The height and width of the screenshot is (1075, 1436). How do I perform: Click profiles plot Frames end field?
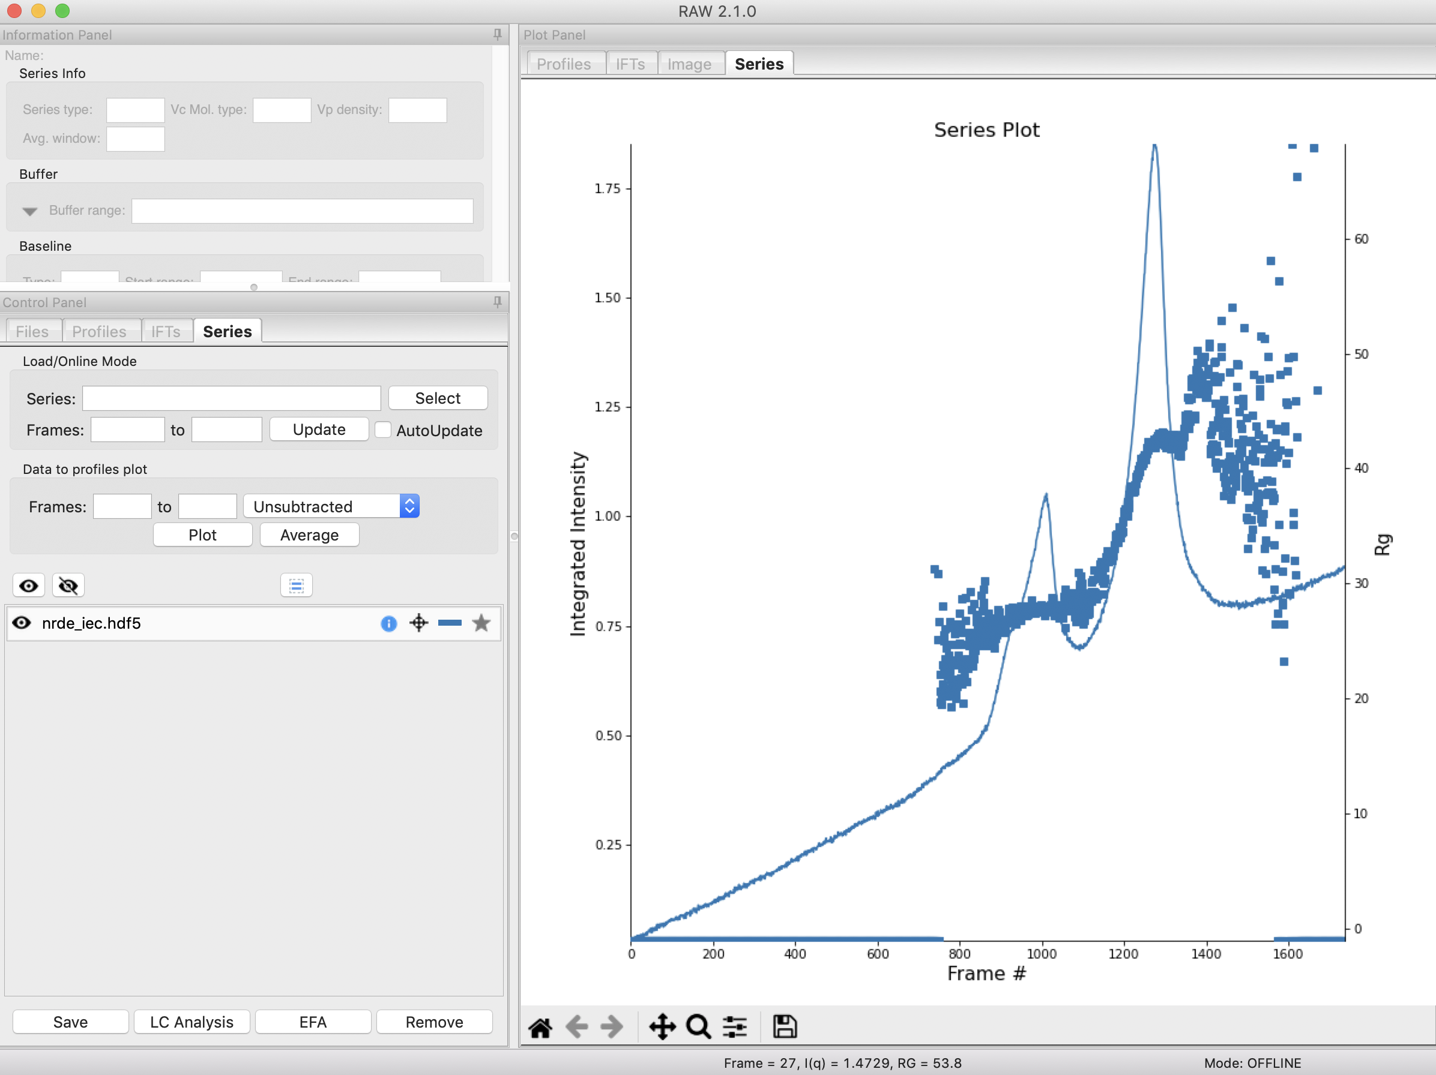pyautogui.click(x=207, y=506)
